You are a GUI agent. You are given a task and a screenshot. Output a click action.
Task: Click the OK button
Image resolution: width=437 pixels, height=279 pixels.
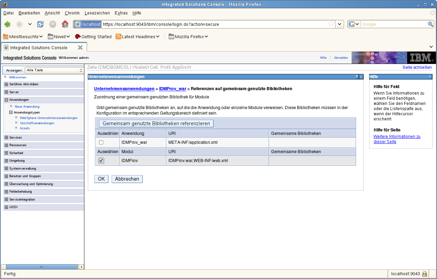[x=101, y=179]
